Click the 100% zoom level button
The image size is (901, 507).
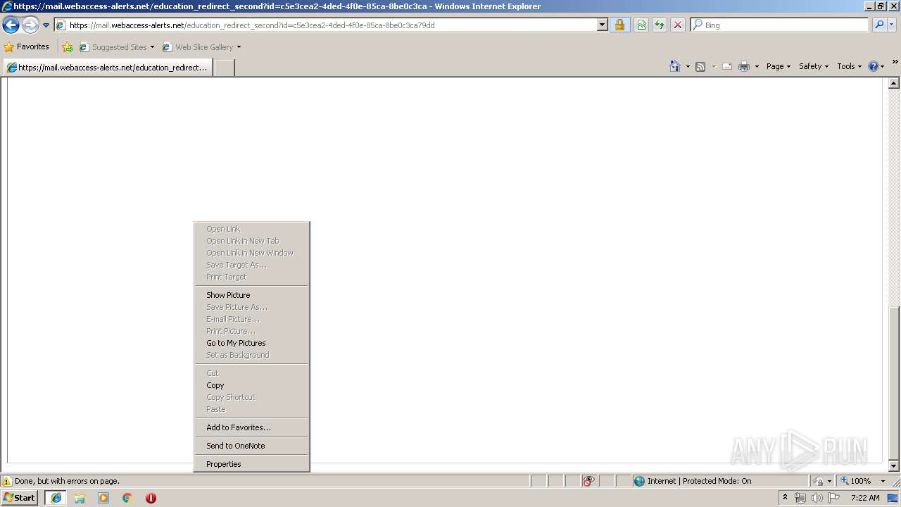click(x=856, y=482)
